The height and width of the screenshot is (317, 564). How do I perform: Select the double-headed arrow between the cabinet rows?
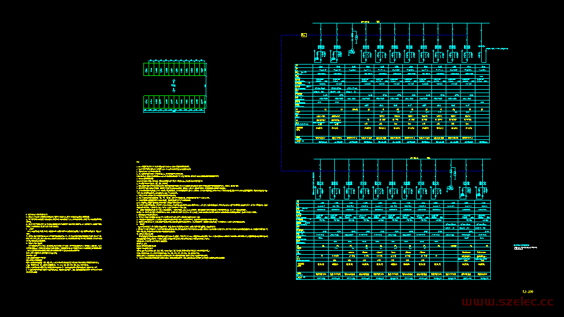pyautogui.click(x=174, y=86)
